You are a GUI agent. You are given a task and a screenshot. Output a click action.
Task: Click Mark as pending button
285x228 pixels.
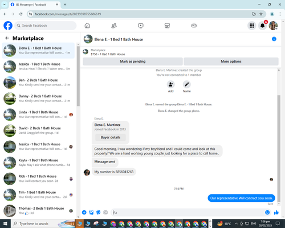(x=133, y=62)
